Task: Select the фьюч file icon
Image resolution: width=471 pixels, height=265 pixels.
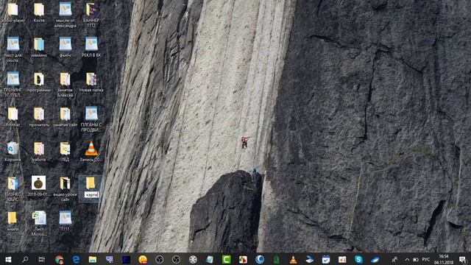Action: [65, 47]
